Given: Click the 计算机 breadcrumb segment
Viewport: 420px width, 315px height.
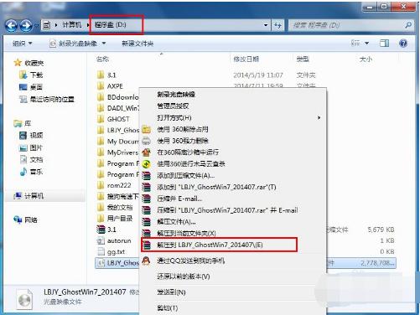Looking at the screenshot, I should (72, 25).
